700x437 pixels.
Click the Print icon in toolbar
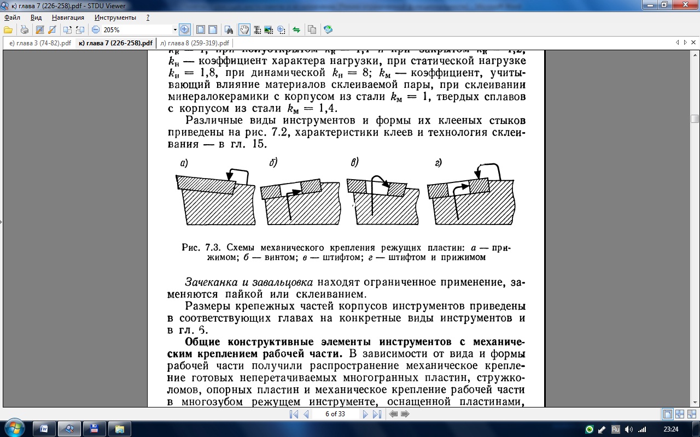pos(24,29)
